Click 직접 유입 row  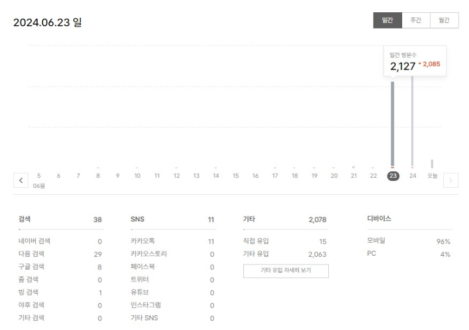pos(285,241)
